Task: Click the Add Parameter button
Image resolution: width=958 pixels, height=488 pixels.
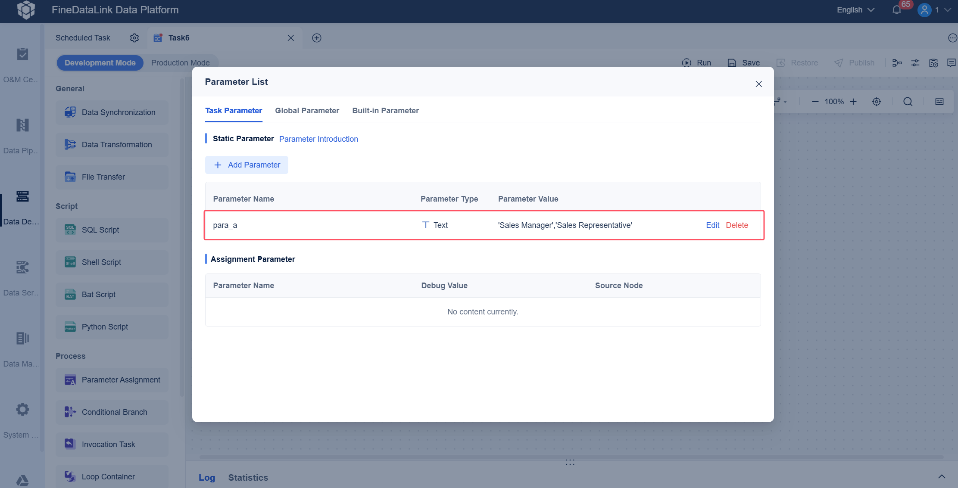Action: coord(247,165)
